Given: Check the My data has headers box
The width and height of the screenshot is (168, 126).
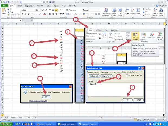Looking at the screenshot, I should coord(127,75).
